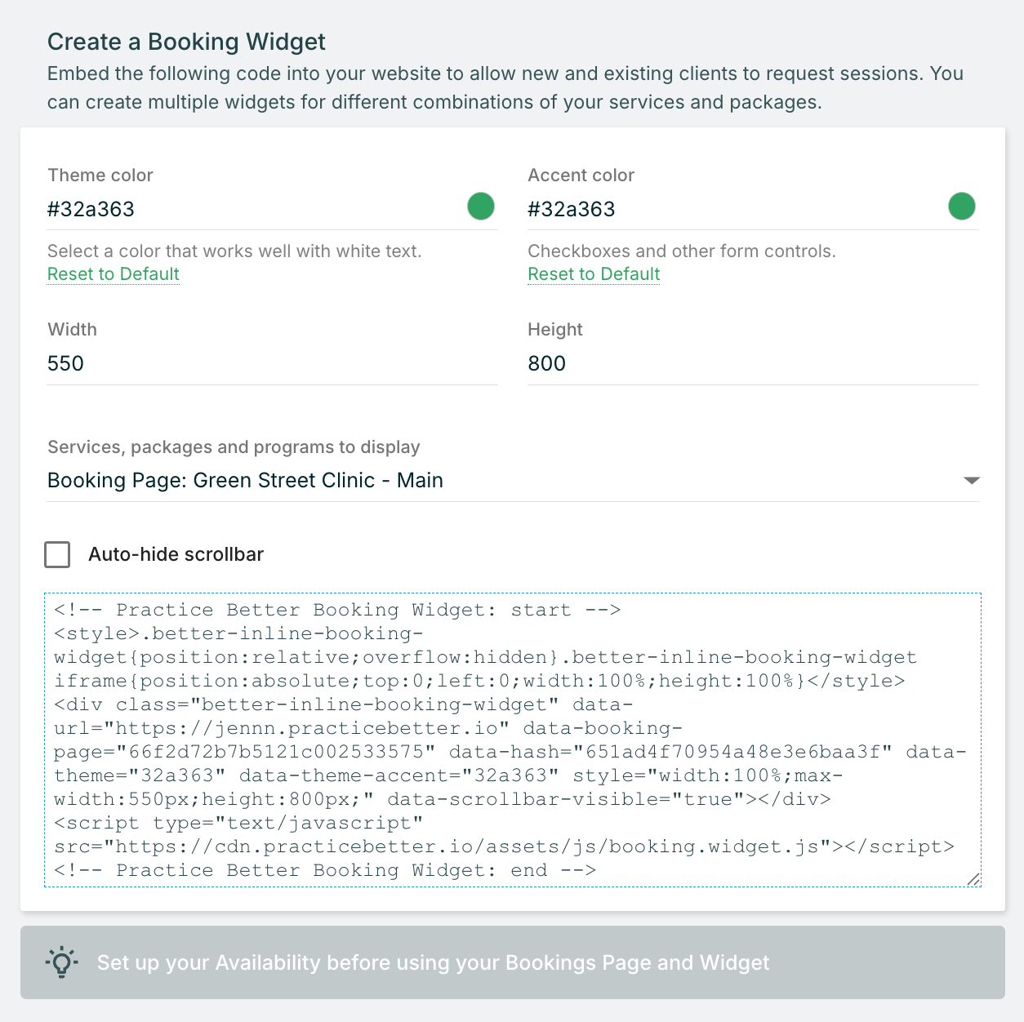
Task: Click the Services, packages and programs label
Action: (x=234, y=447)
